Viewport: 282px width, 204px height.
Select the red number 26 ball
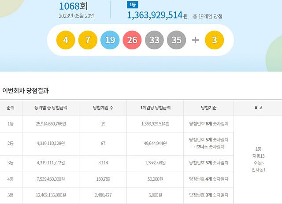[132, 40]
